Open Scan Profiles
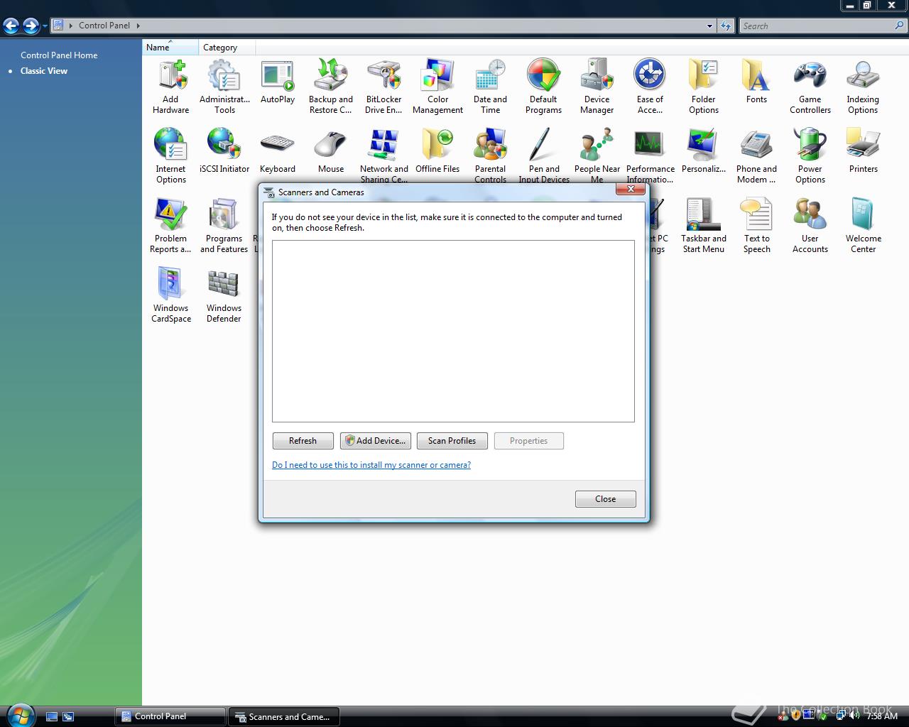This screenshot has height=727, width=909. point(452,441)
